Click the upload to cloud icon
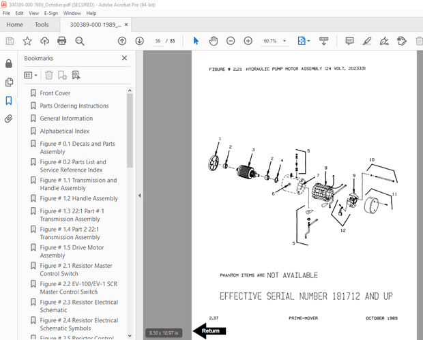 [44, 41]
